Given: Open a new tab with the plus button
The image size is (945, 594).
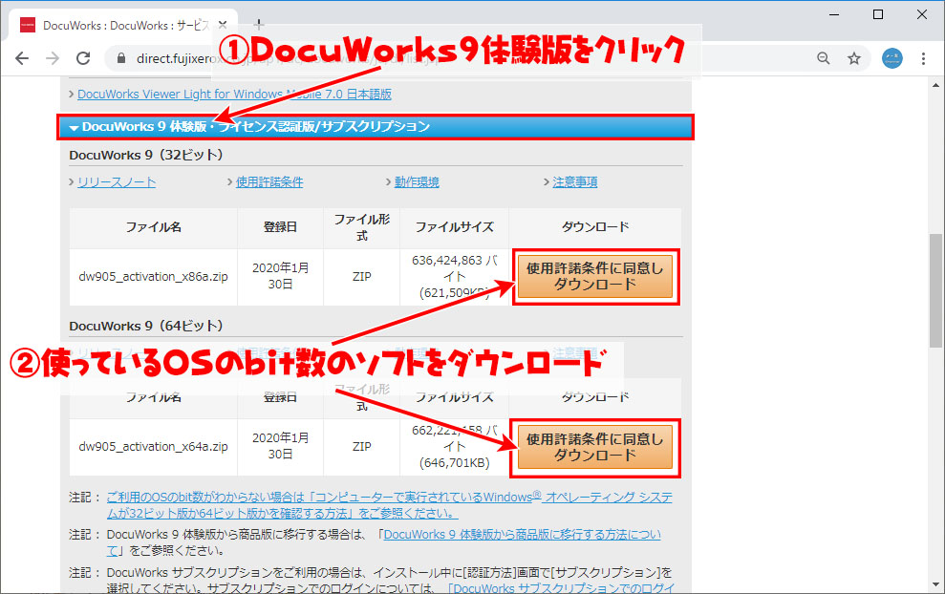Looking at the screenshot, I should click(259, 25).
